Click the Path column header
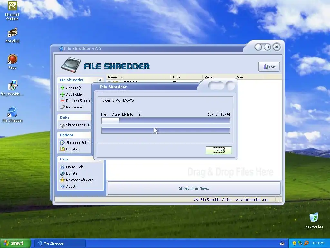Viewport: 330px width, 248px height. coord(218,77)
